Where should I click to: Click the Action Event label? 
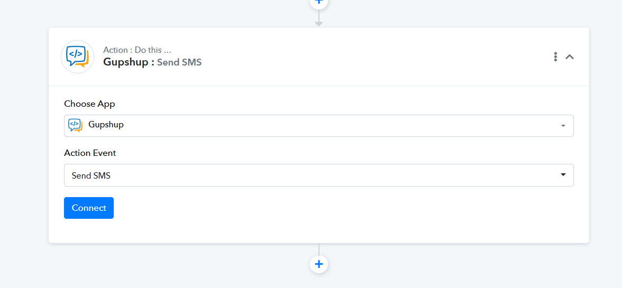pos(90,153)
